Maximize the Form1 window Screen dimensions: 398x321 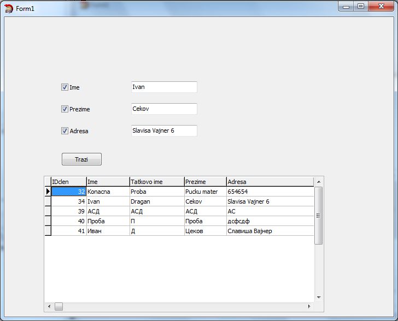click(x=361, y=7)
